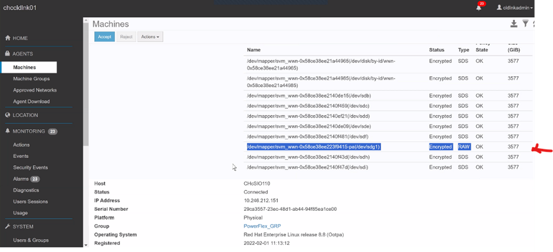Screen dimensions: 553x252
Task: Select the /dev/sdh device row name
Action: (x=308, y=157)
